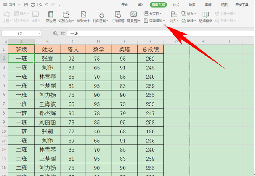Open the 主题 theme palette
Screen dimensions: 255x176
coord(7,17)
